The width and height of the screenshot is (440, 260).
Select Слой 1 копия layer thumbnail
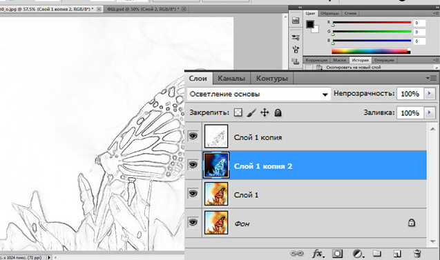(216, 136)
